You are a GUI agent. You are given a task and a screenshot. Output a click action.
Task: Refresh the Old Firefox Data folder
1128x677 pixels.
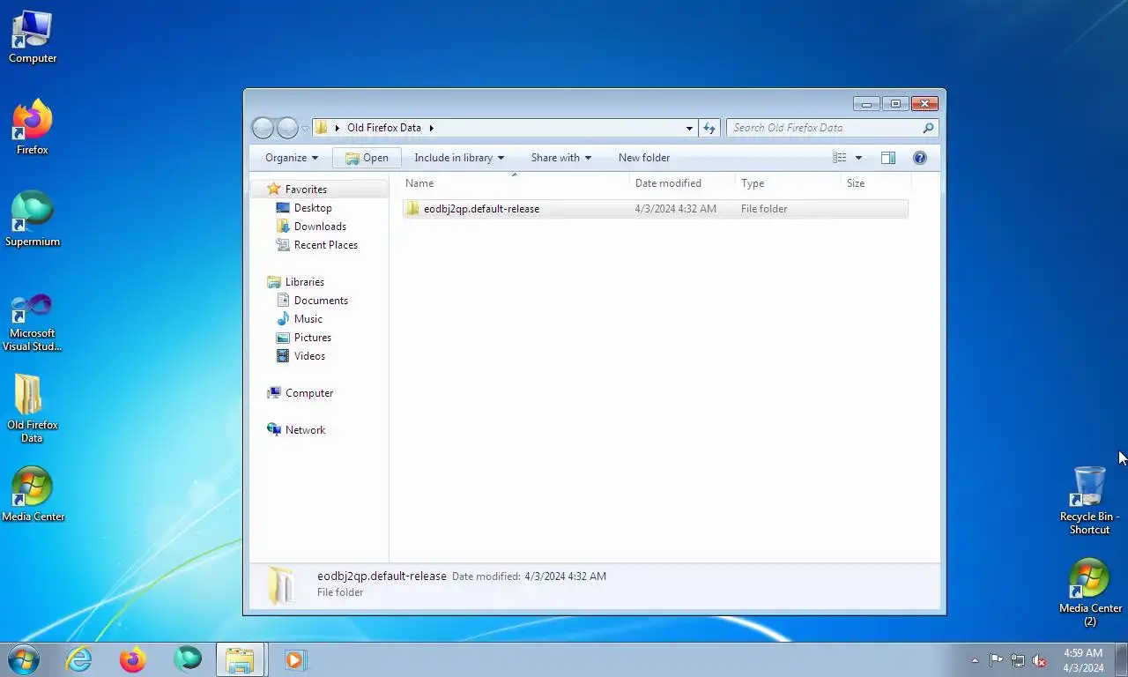point(709,128)
